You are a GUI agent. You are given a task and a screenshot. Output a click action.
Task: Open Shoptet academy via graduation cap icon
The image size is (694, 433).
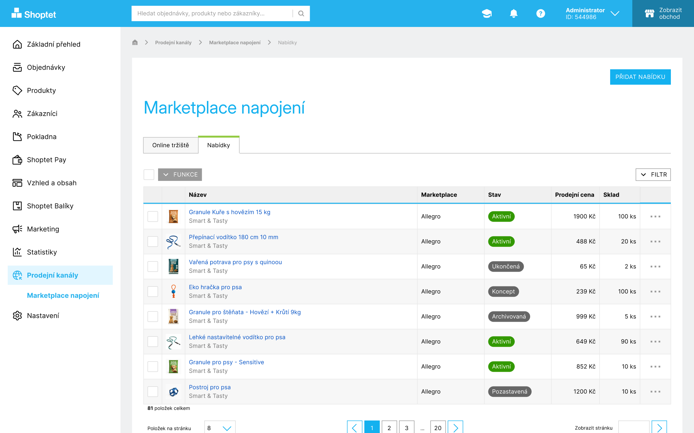(486, 13)
